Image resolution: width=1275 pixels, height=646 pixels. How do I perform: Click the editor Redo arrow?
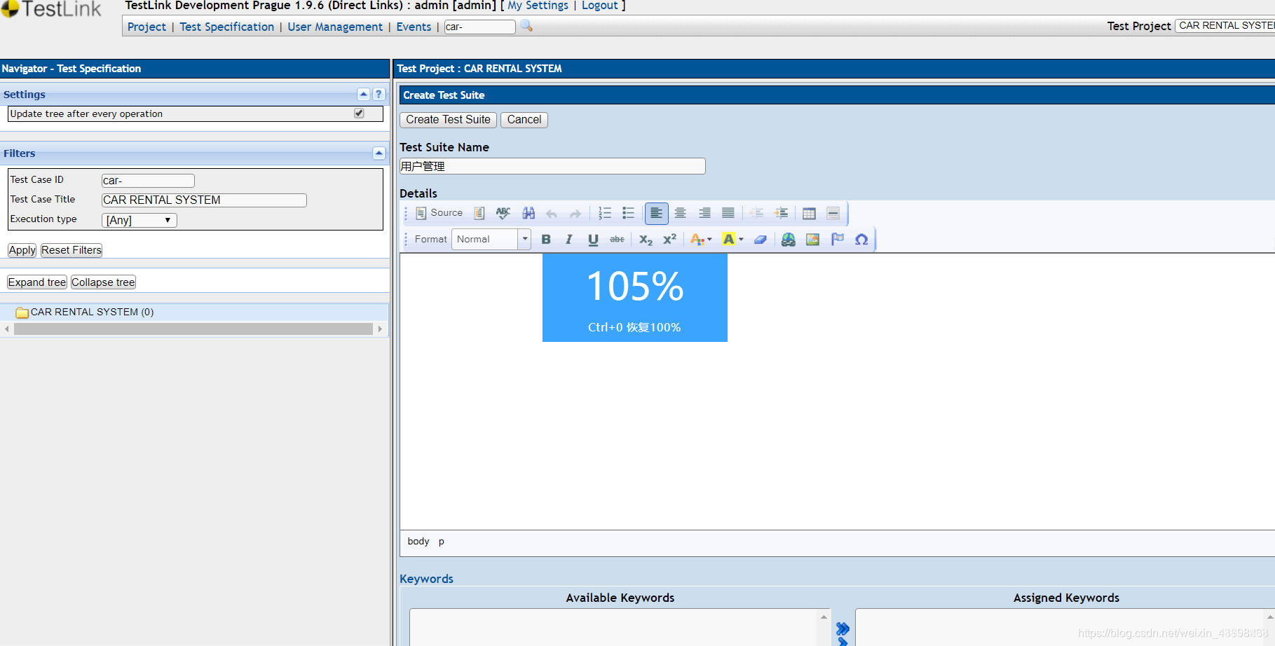pos(575,213)
